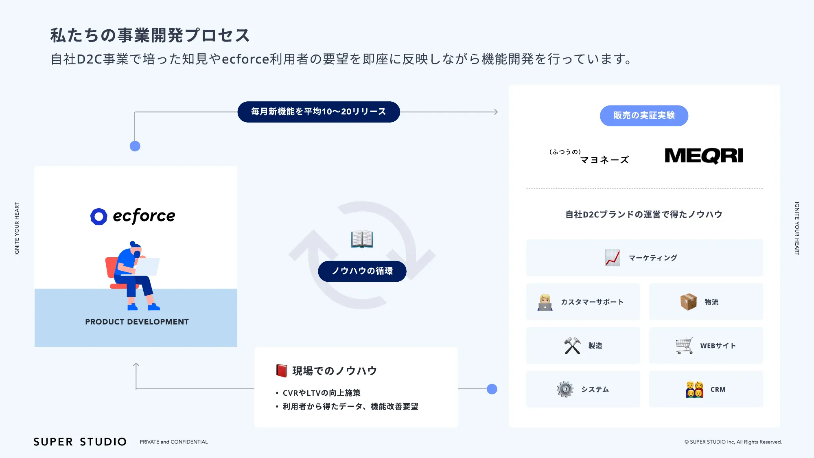The image size is (814, 458).
Task: Click the shopping cart icon
Action: coord(685,346)
